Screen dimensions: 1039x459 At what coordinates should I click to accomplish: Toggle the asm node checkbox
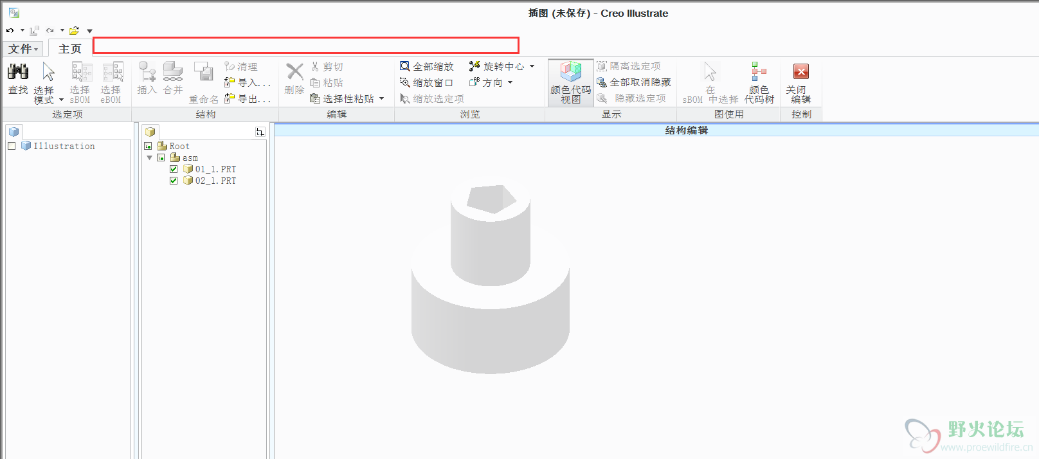click(161, 157)
